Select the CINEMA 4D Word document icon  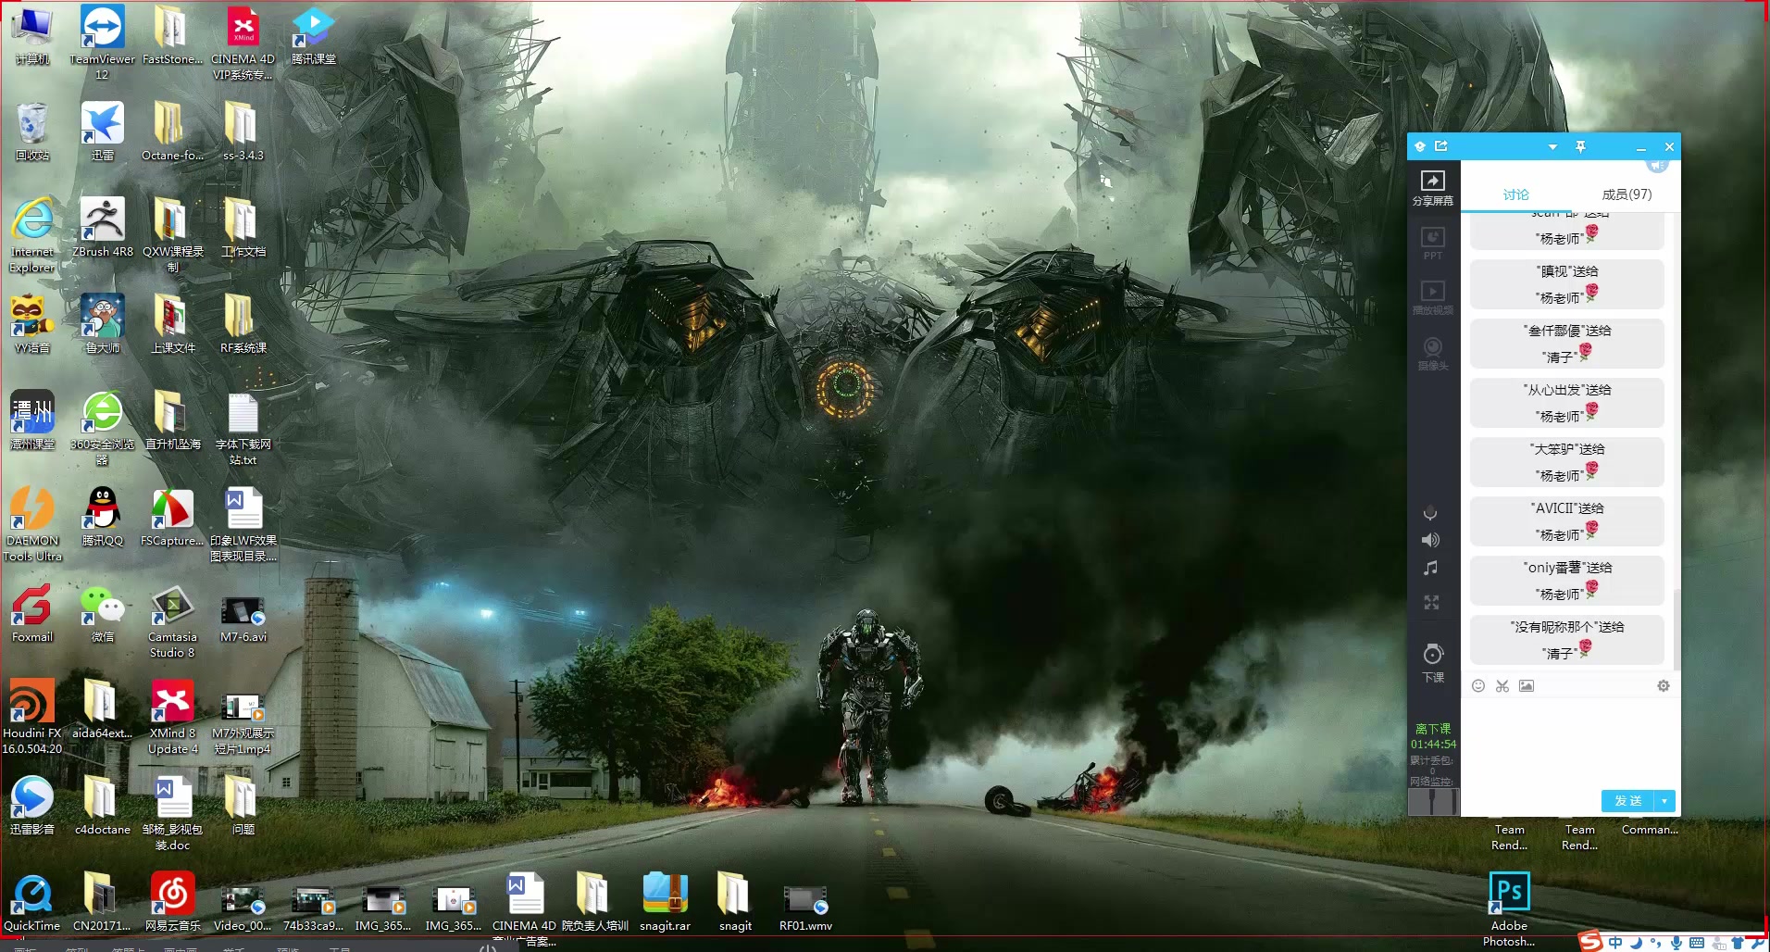524,909
